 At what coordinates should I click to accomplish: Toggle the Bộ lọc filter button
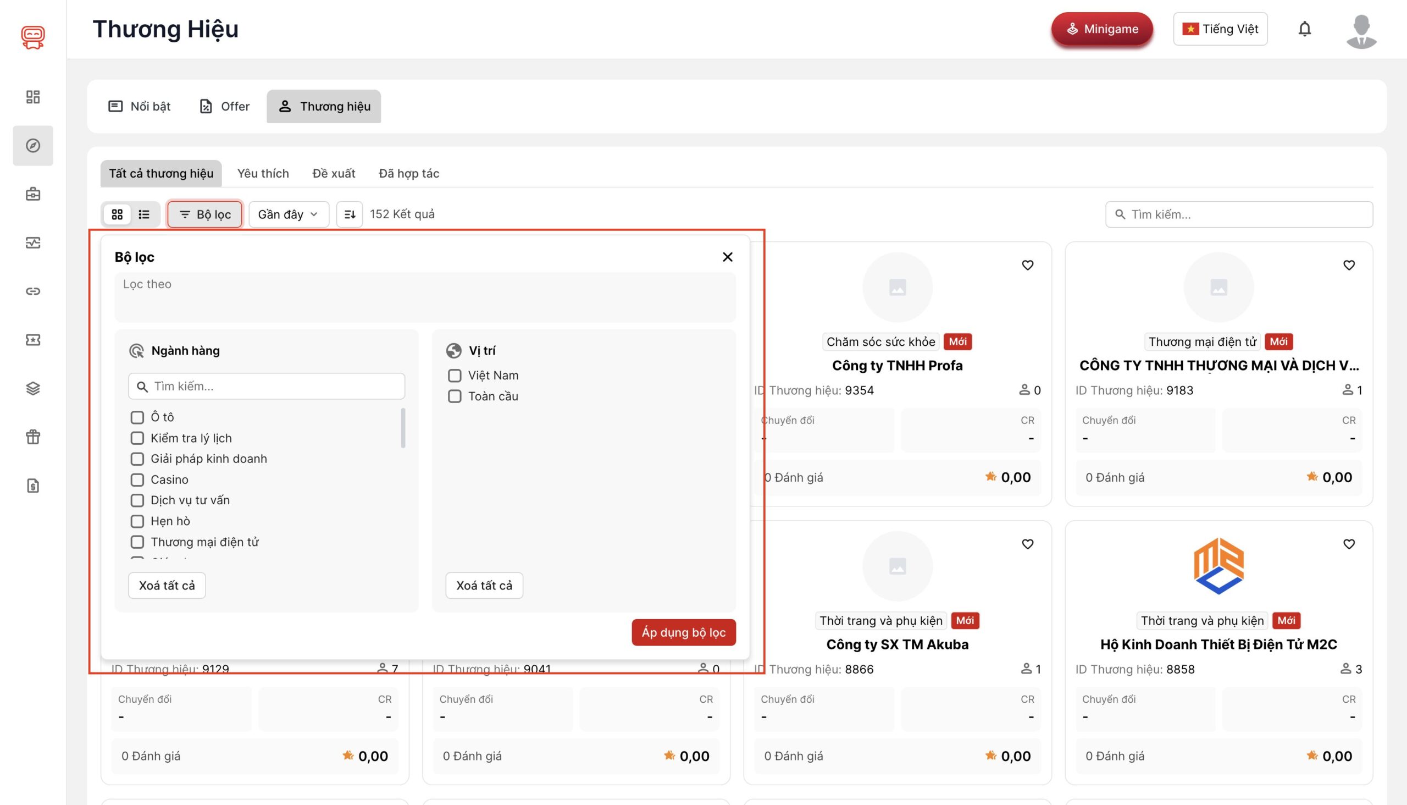pos(204,214)
